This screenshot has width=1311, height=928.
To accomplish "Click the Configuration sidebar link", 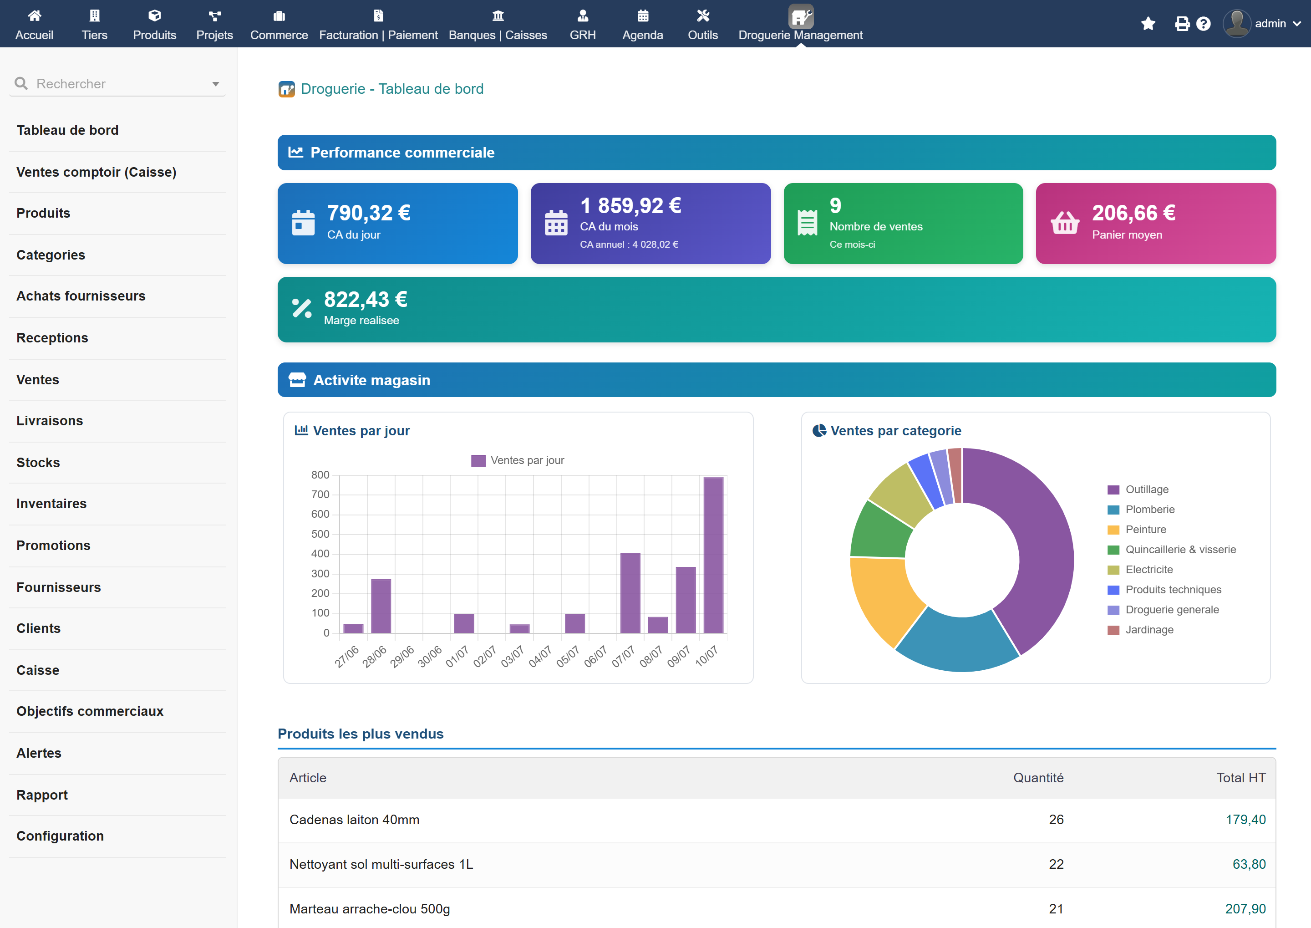I will (60, 836).
